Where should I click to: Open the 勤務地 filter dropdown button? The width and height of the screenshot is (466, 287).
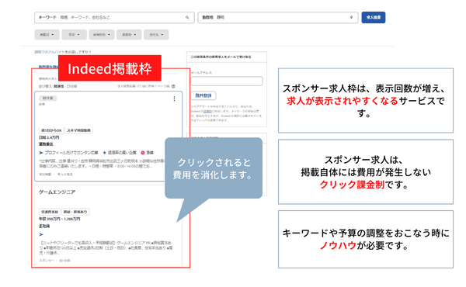[x=129, y=35]
